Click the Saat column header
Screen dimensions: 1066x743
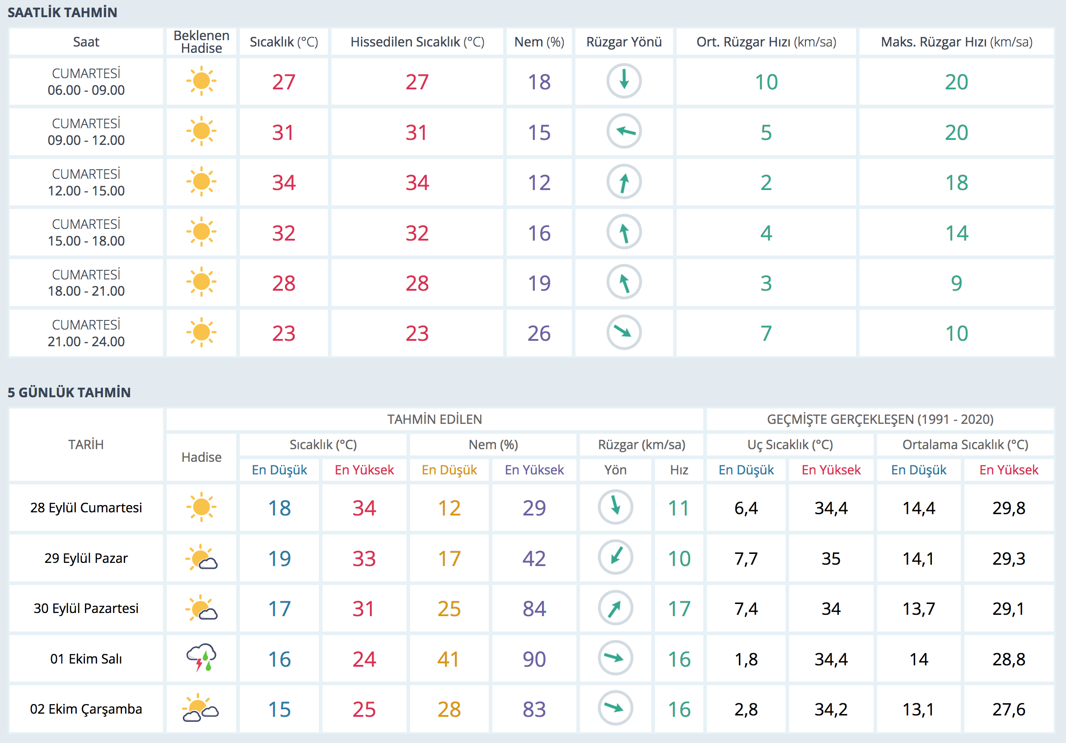[86, 42]
